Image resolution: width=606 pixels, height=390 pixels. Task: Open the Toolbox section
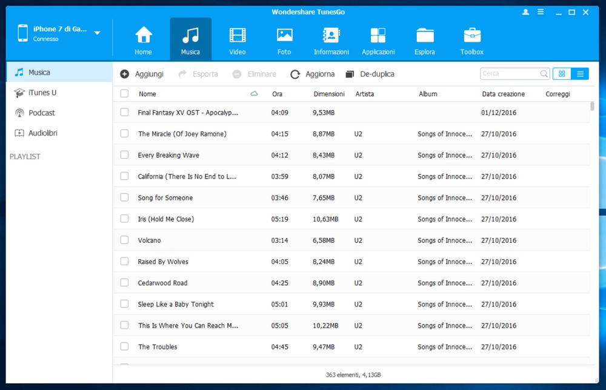pyautogui.click(x=472, y=40)
